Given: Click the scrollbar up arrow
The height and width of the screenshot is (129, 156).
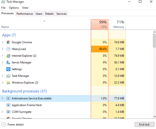Looking at the screenshot, I should point(154,32).
